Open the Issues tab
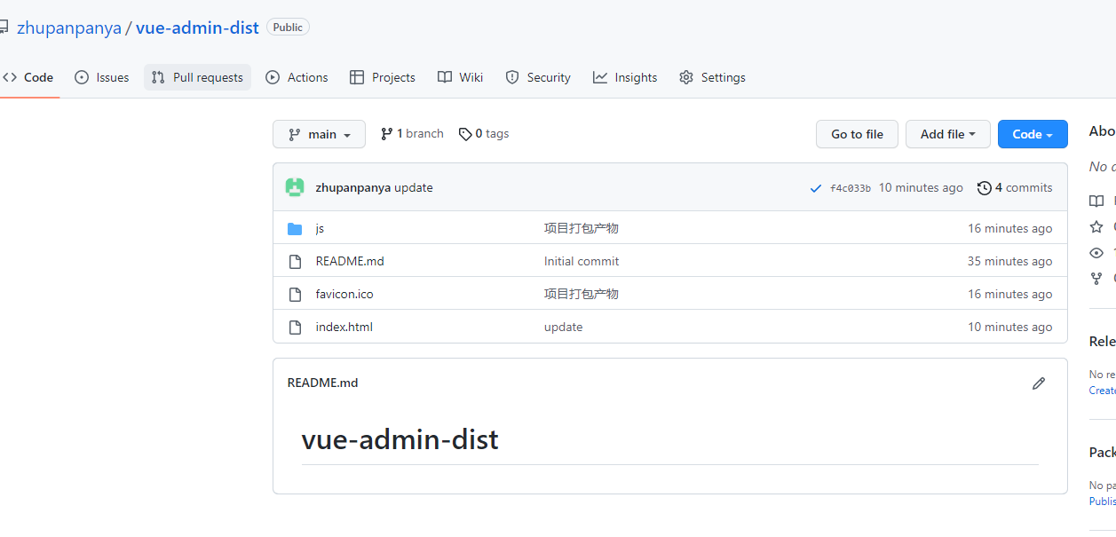1116x537 pixels. coord(102,77)
